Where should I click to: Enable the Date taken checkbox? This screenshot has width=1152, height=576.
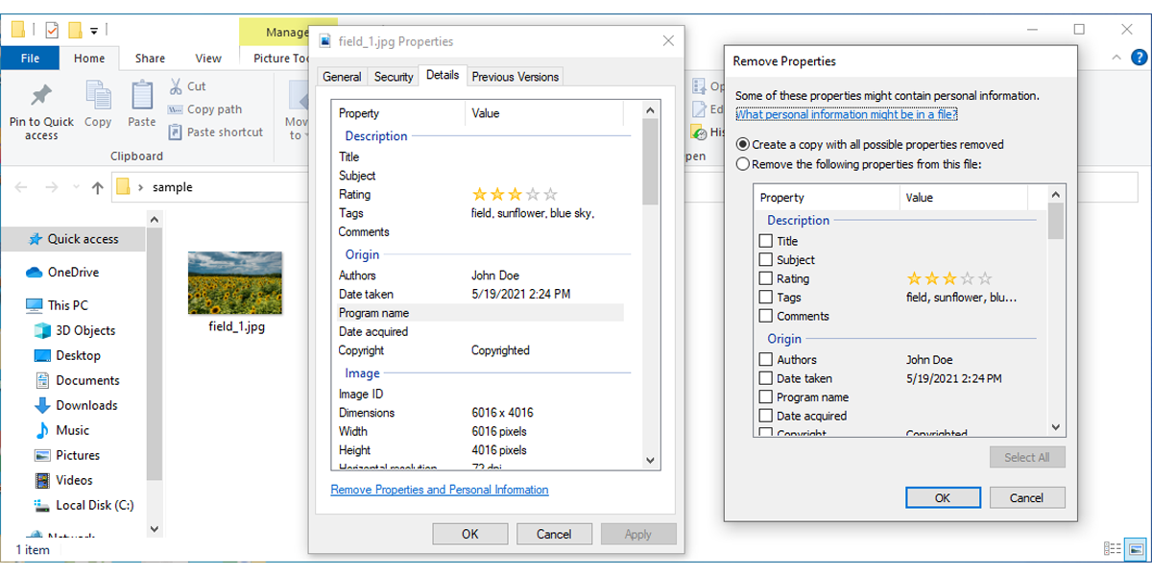click(x=765, y=378)
